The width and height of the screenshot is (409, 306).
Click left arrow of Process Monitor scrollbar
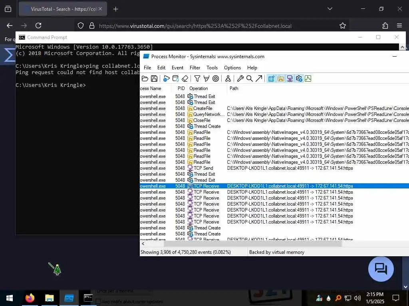(143, 244)
